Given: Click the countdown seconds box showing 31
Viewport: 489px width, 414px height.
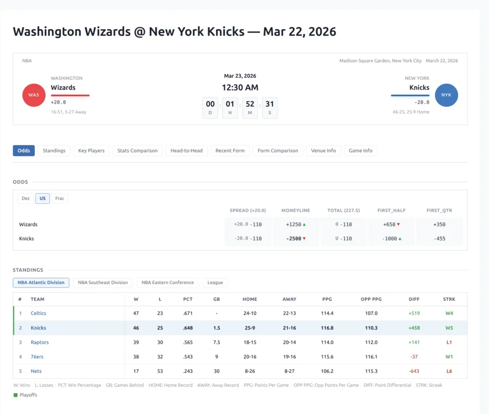Looking at the screenshot, I should [x=270, y=108].
